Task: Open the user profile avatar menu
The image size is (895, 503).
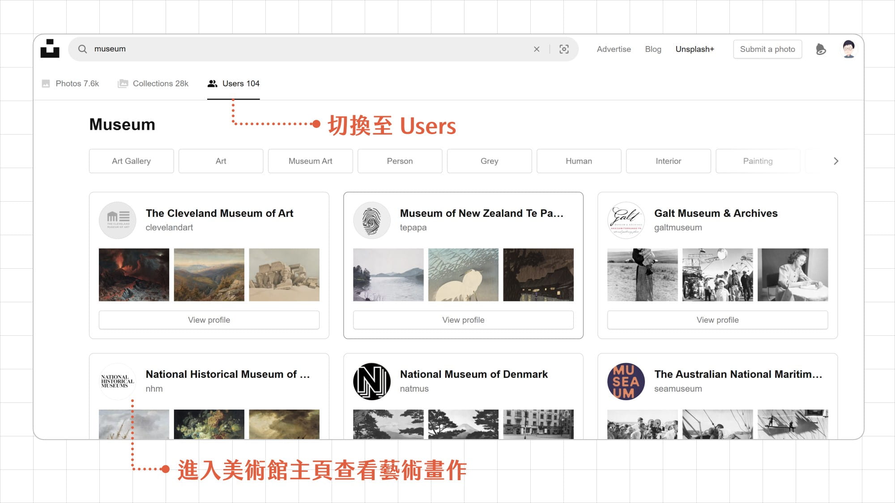Action: click(x=848, y=49)
